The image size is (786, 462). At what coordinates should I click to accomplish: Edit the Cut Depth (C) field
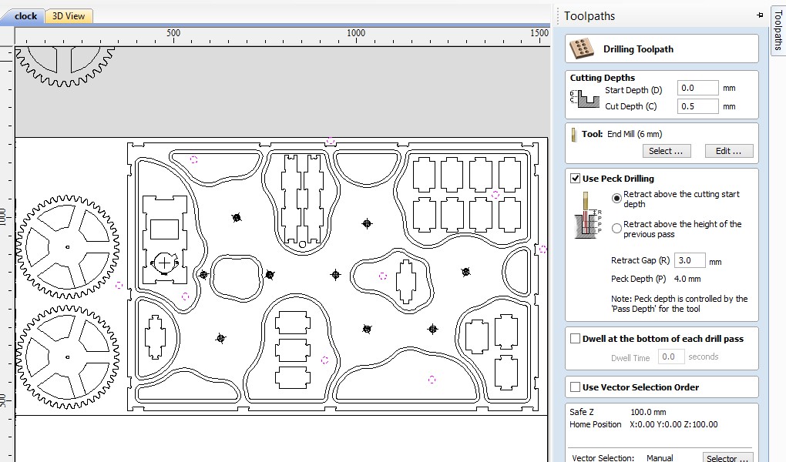697,106
